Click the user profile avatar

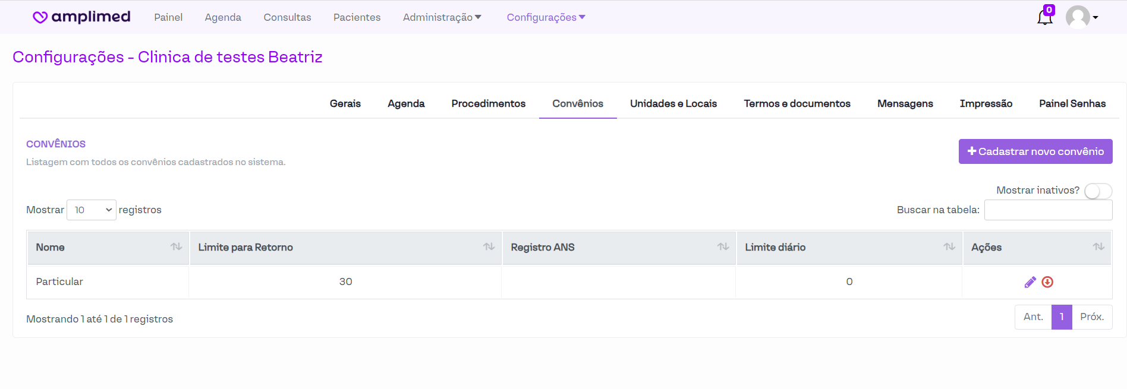coord(1078,17)
